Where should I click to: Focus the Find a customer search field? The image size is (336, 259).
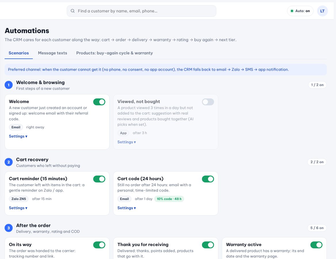pos(142,11)
